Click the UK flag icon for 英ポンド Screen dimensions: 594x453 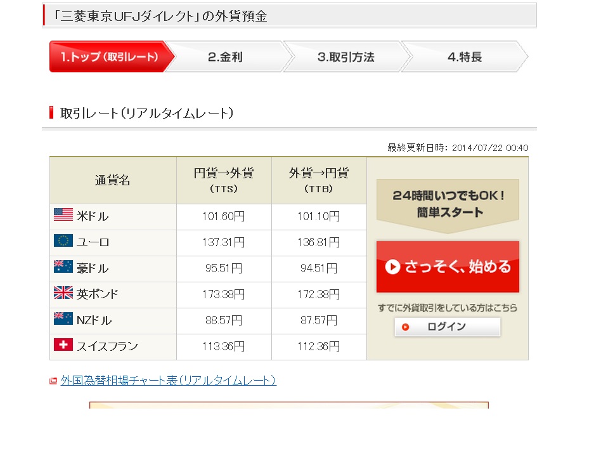(63, 292)
